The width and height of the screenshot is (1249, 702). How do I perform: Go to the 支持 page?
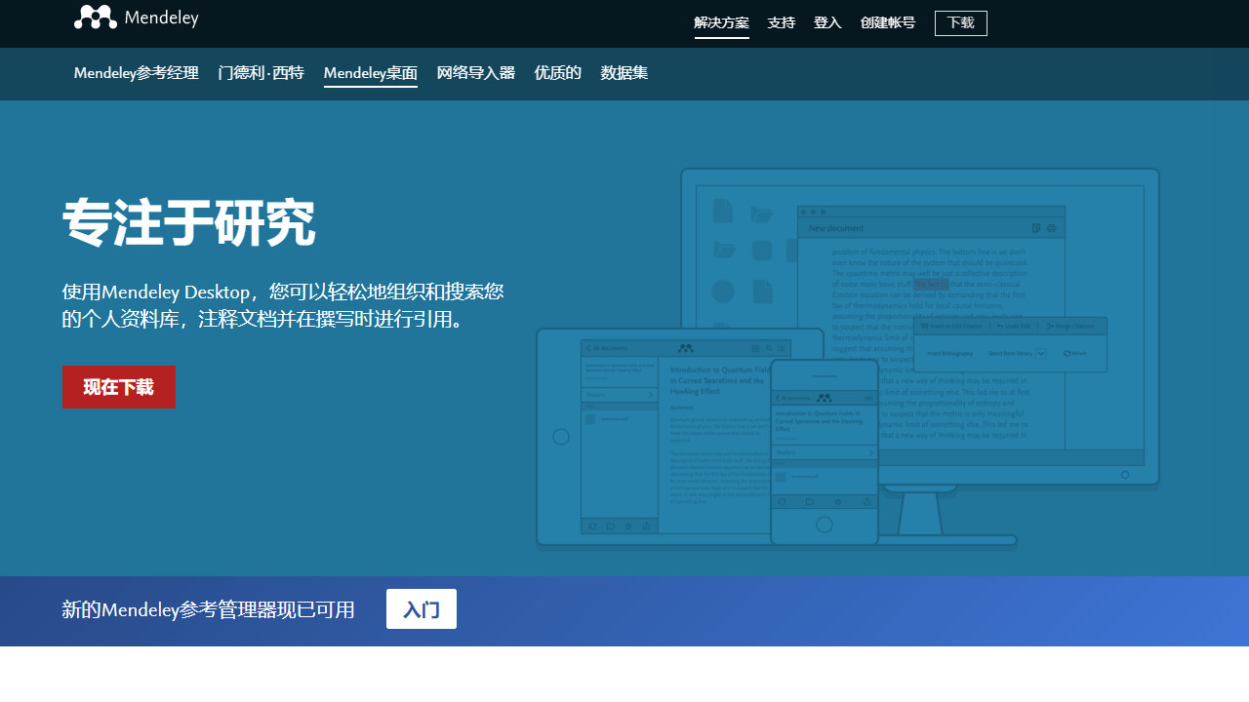tap(781, 22)
